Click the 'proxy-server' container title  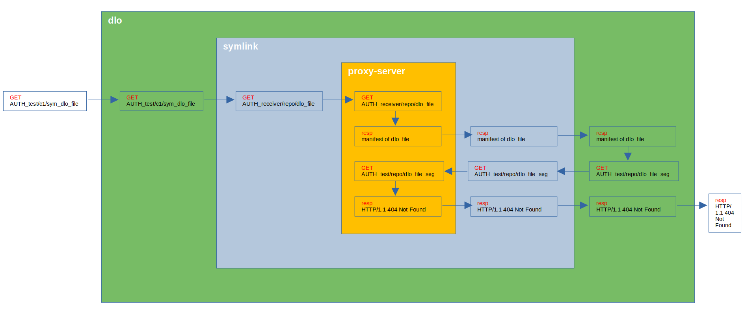click(376, 71)
